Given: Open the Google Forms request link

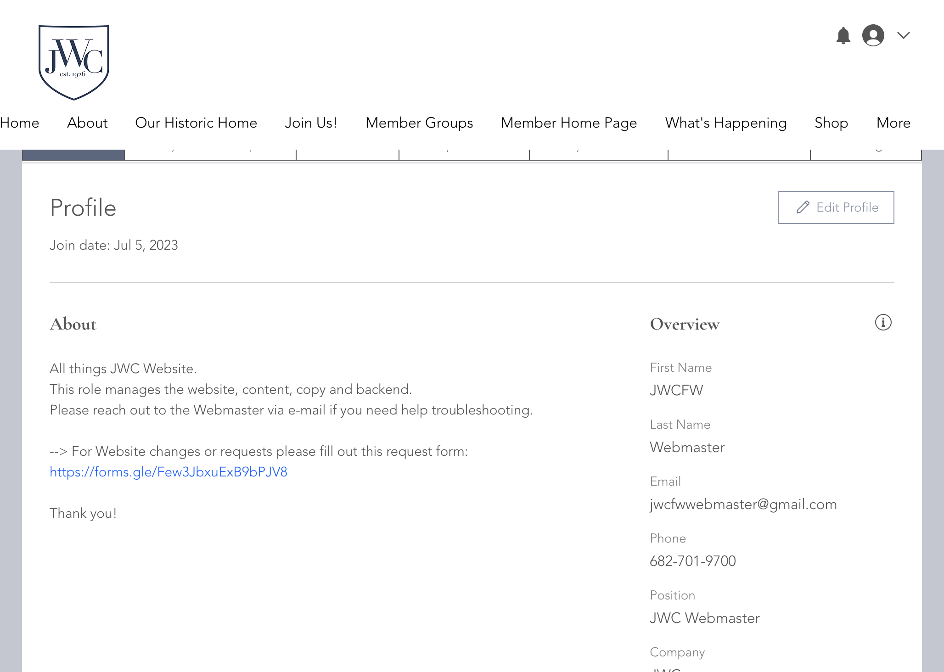Looking at the screenshot, I should coord(169,472).
